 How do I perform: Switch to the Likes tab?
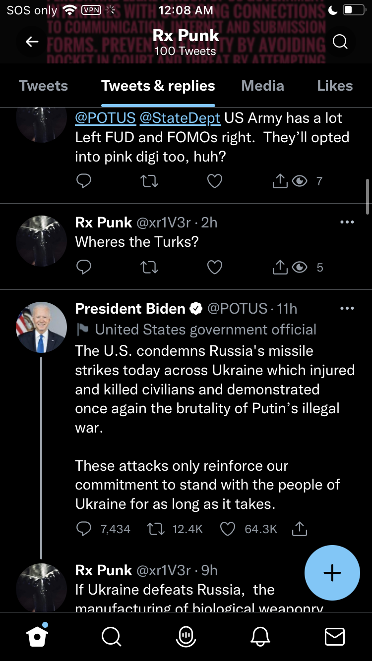(335, 86)
